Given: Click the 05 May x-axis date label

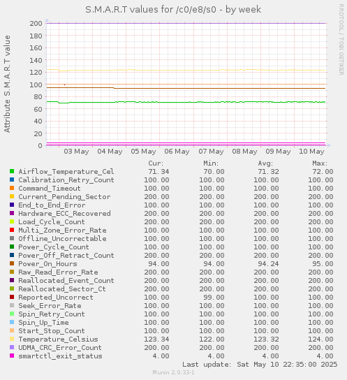Looking at the screenshot, I should point(143,152).
